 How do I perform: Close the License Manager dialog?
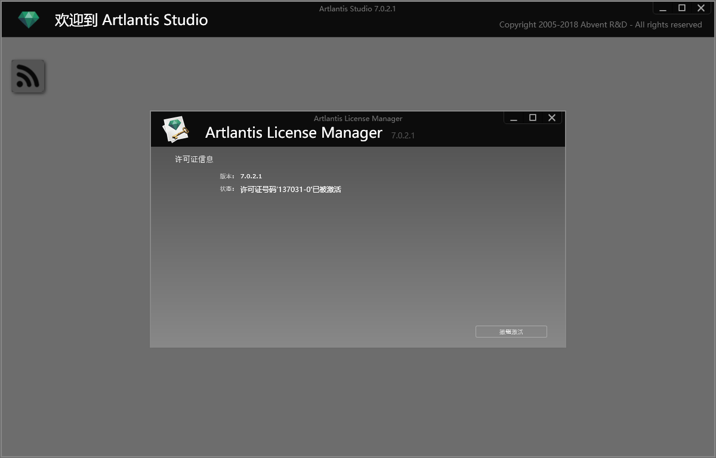[551, 117]
